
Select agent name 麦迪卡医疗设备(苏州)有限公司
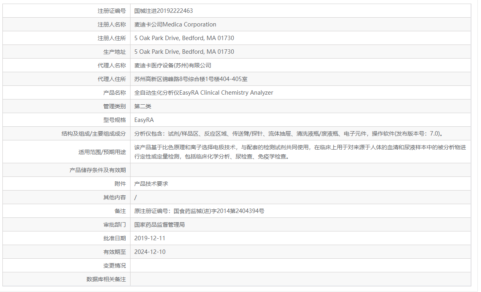pyautogui.click(x=173, y=65)
